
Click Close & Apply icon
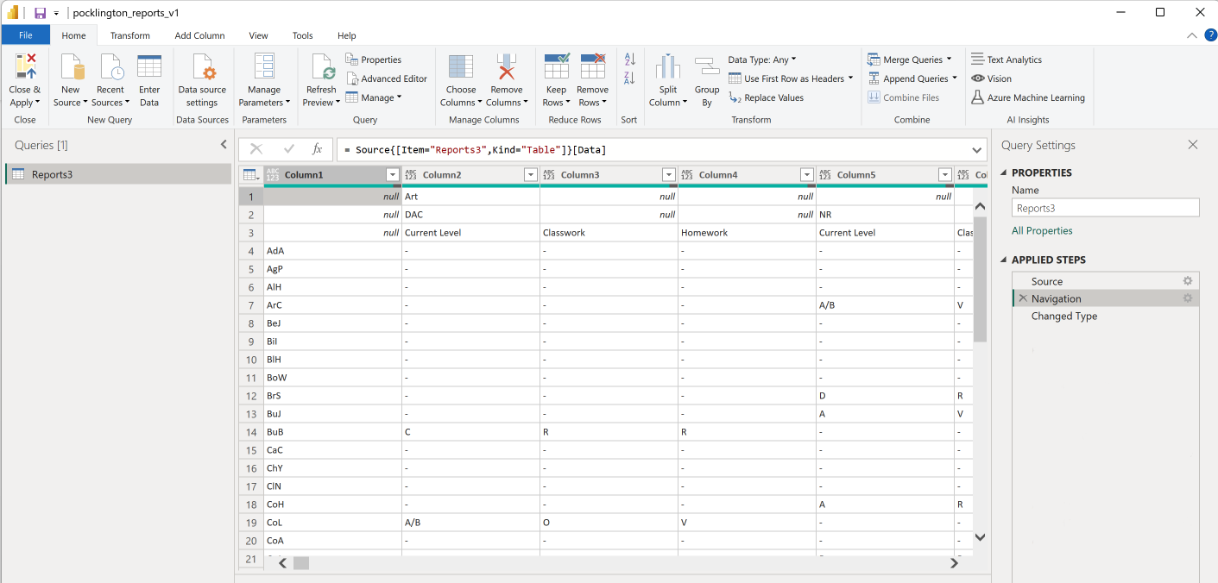click(25, 67)
